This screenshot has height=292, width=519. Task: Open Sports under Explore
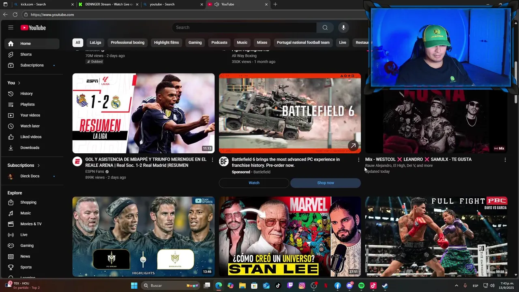click(x=32, y=267)
